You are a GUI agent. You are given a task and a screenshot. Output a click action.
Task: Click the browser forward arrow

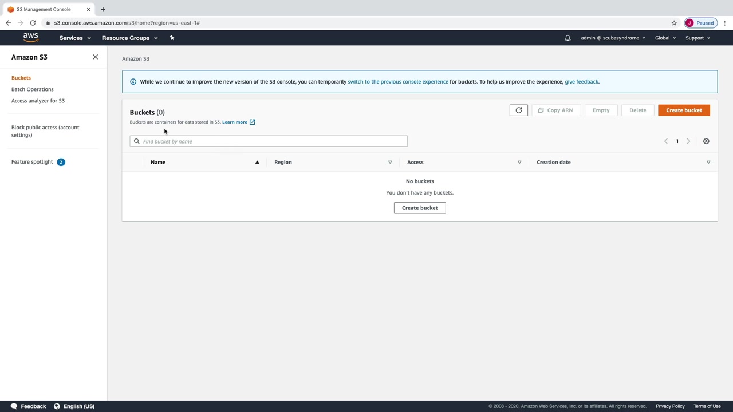pyautogui.click(x=21, y=23)
